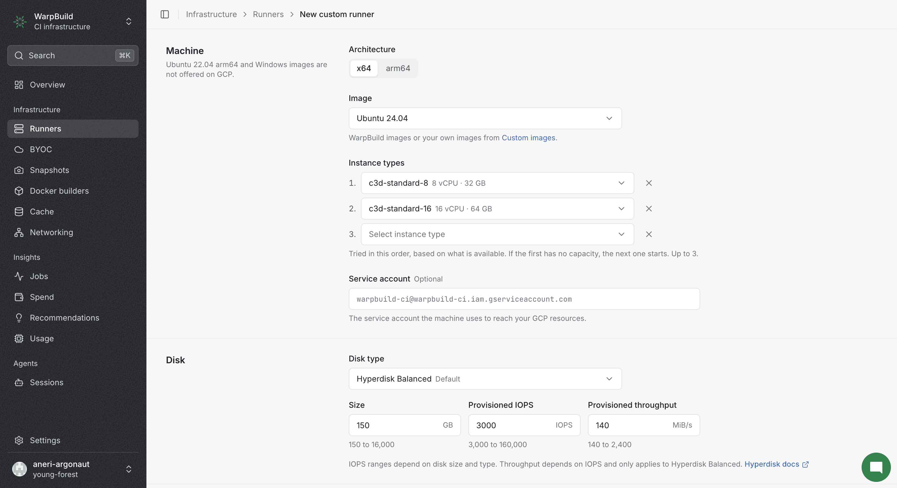Click the WarpBuild logo icon
897x488 pixels.
click(20, 22)
